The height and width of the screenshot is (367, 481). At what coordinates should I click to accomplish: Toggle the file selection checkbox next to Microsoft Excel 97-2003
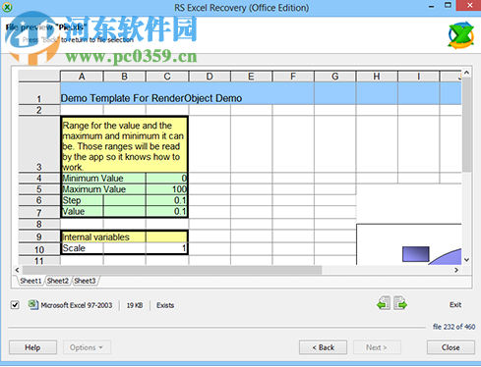pos(15,305)
